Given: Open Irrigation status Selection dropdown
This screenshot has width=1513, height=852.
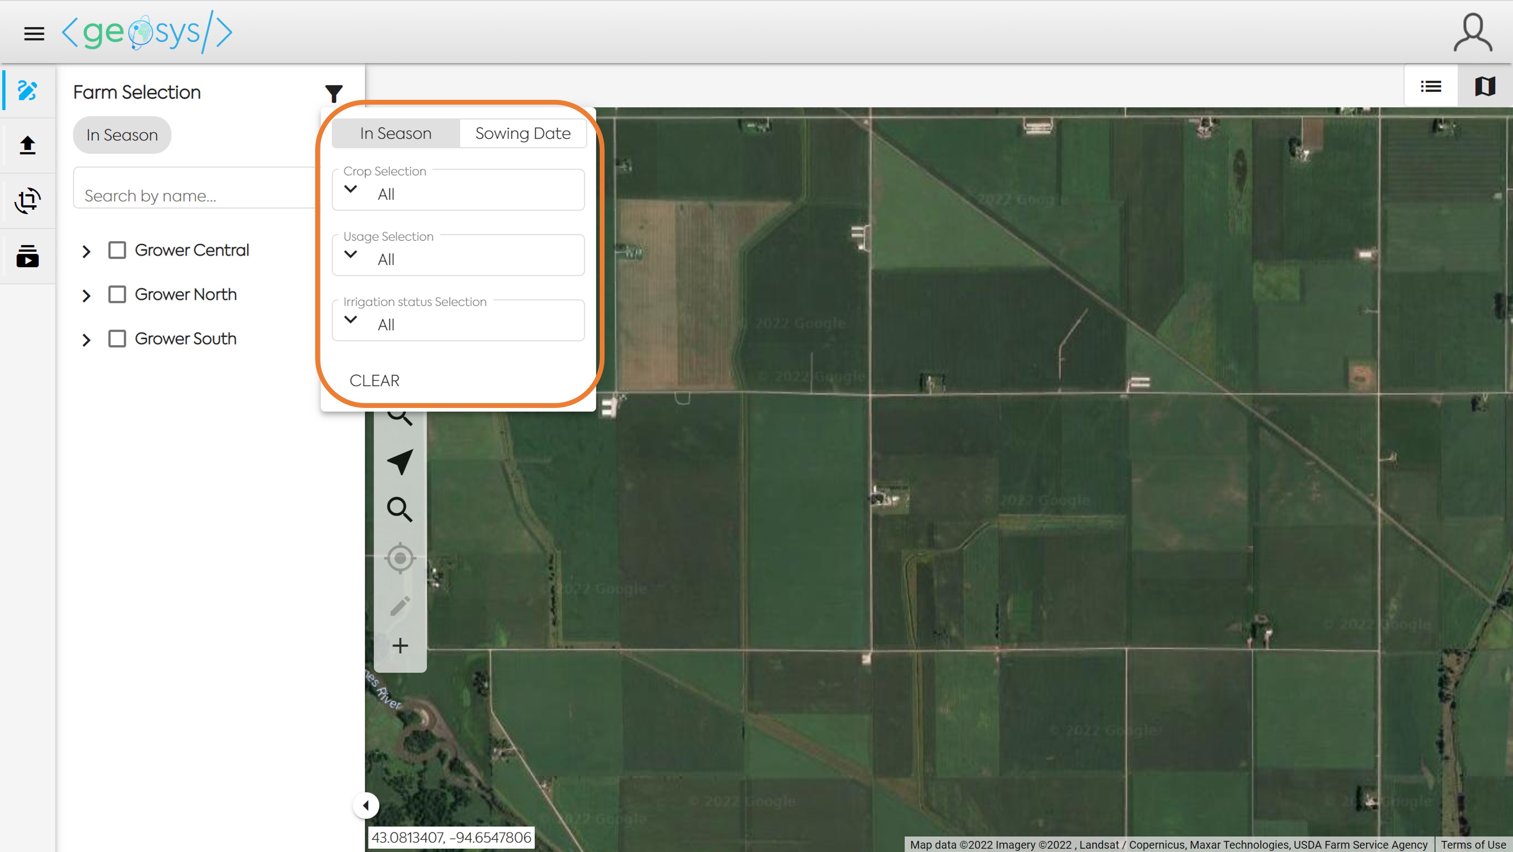Looking at the screenshot, I should (x=458, y=324).
